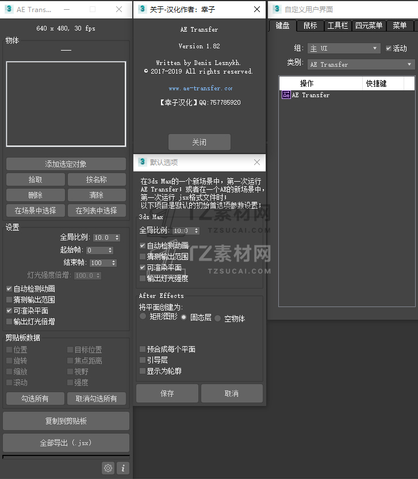Click the 结束帧 value field showing 100
The height and width of the screenshot is (479, 418).
click(100, 263)
